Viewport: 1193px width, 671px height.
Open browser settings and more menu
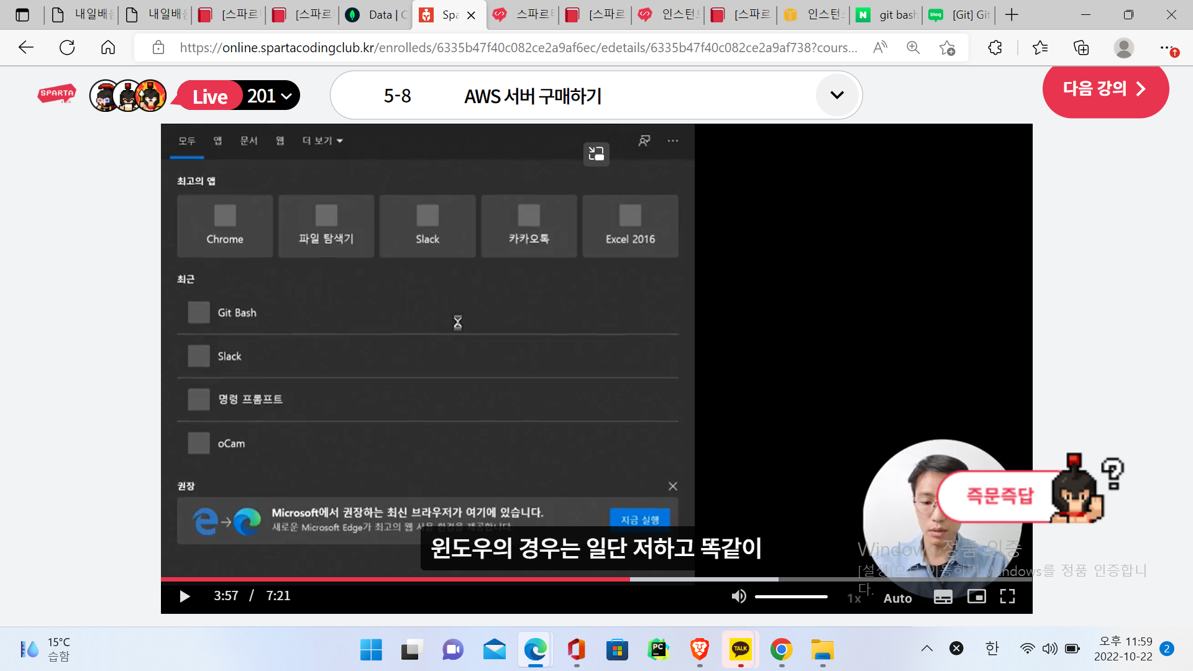coord(1166,47)
